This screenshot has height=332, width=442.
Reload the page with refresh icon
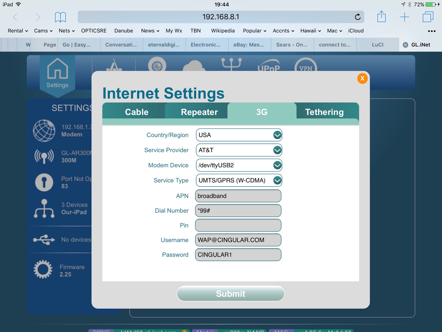(357, 17)
